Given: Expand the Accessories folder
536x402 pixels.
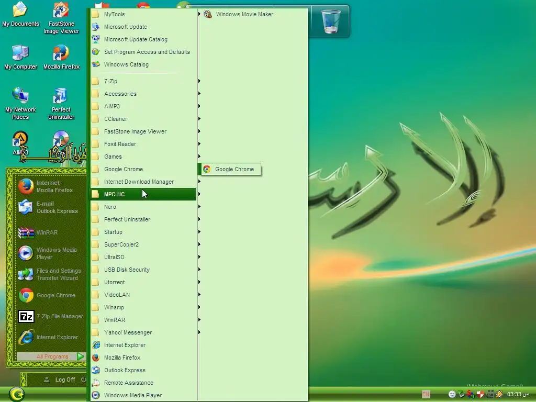Looking at the screenshot, I should pos(143,94).
